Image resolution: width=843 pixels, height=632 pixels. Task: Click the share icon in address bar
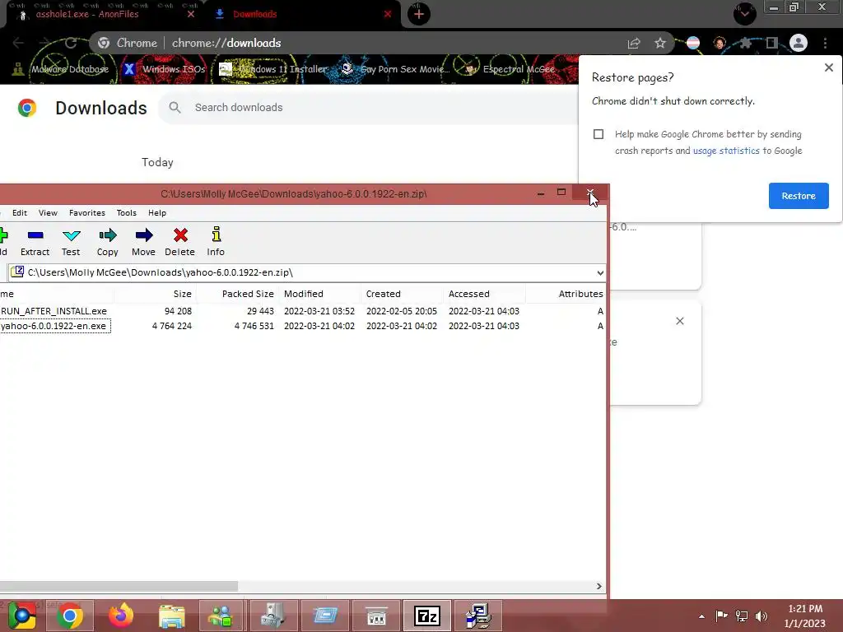634,43
